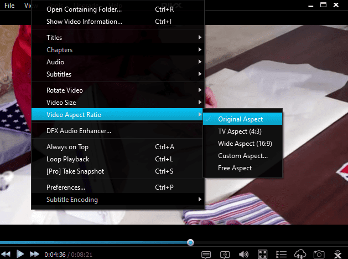Select Free Aspect option
This screenshot has height=259, width=348.
point(242,168)
